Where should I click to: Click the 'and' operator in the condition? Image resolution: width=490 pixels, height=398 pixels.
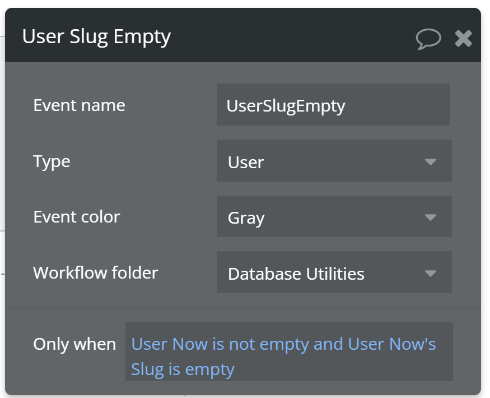[329, 344]
